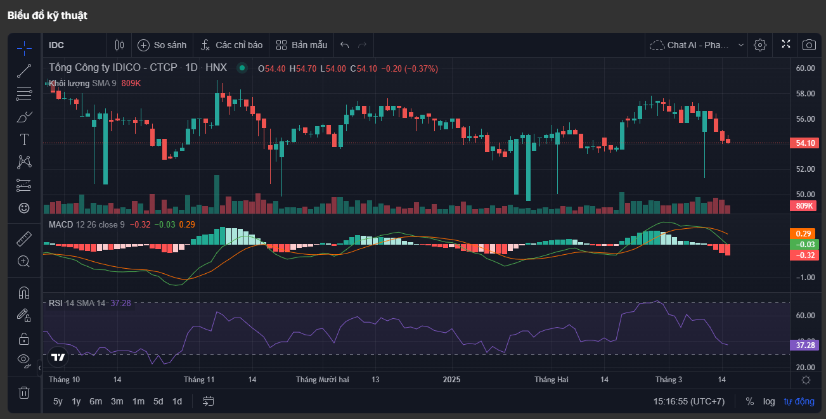Toggle magnet mode for drawings
Screen dimensions: 826x419
pos(24,292)
